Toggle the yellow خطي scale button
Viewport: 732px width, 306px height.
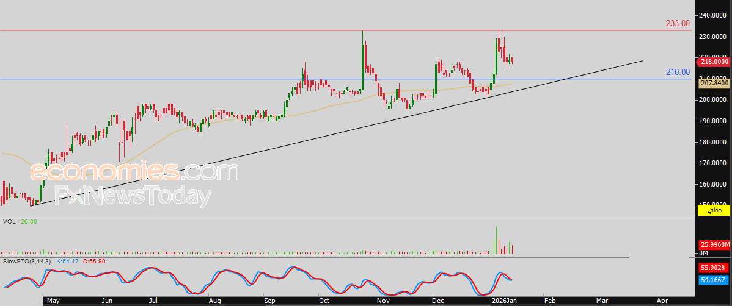714,210
